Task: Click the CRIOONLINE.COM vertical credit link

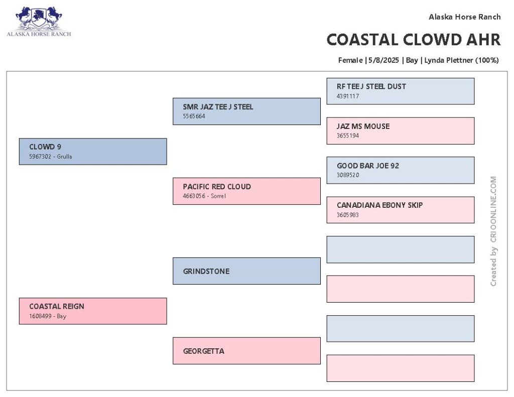Action: [493, 210]
